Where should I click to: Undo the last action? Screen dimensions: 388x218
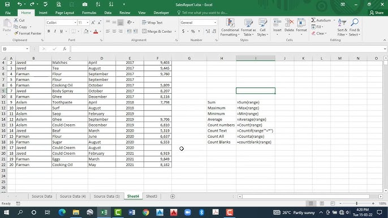pos(19,4)
